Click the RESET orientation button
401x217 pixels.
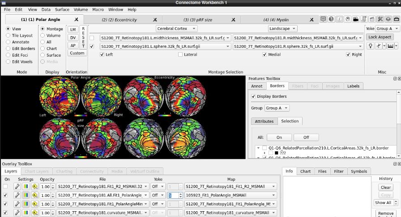pos(83,38)
